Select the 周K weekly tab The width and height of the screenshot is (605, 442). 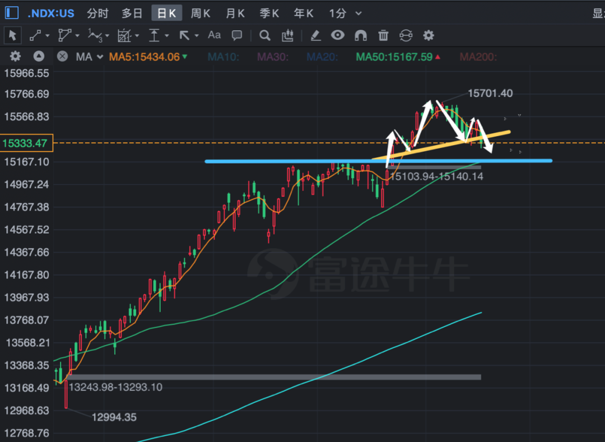(x=201, y=13)
